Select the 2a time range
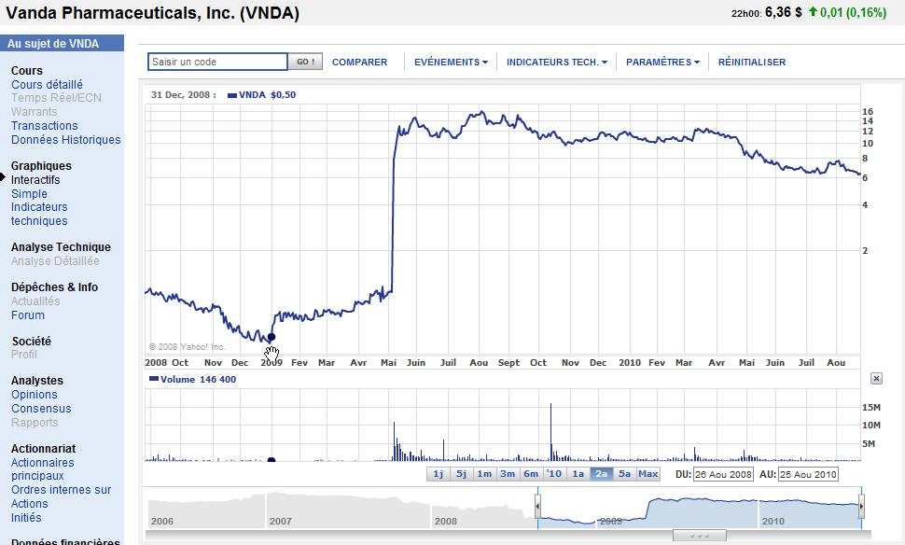 [x=601, y=474]
